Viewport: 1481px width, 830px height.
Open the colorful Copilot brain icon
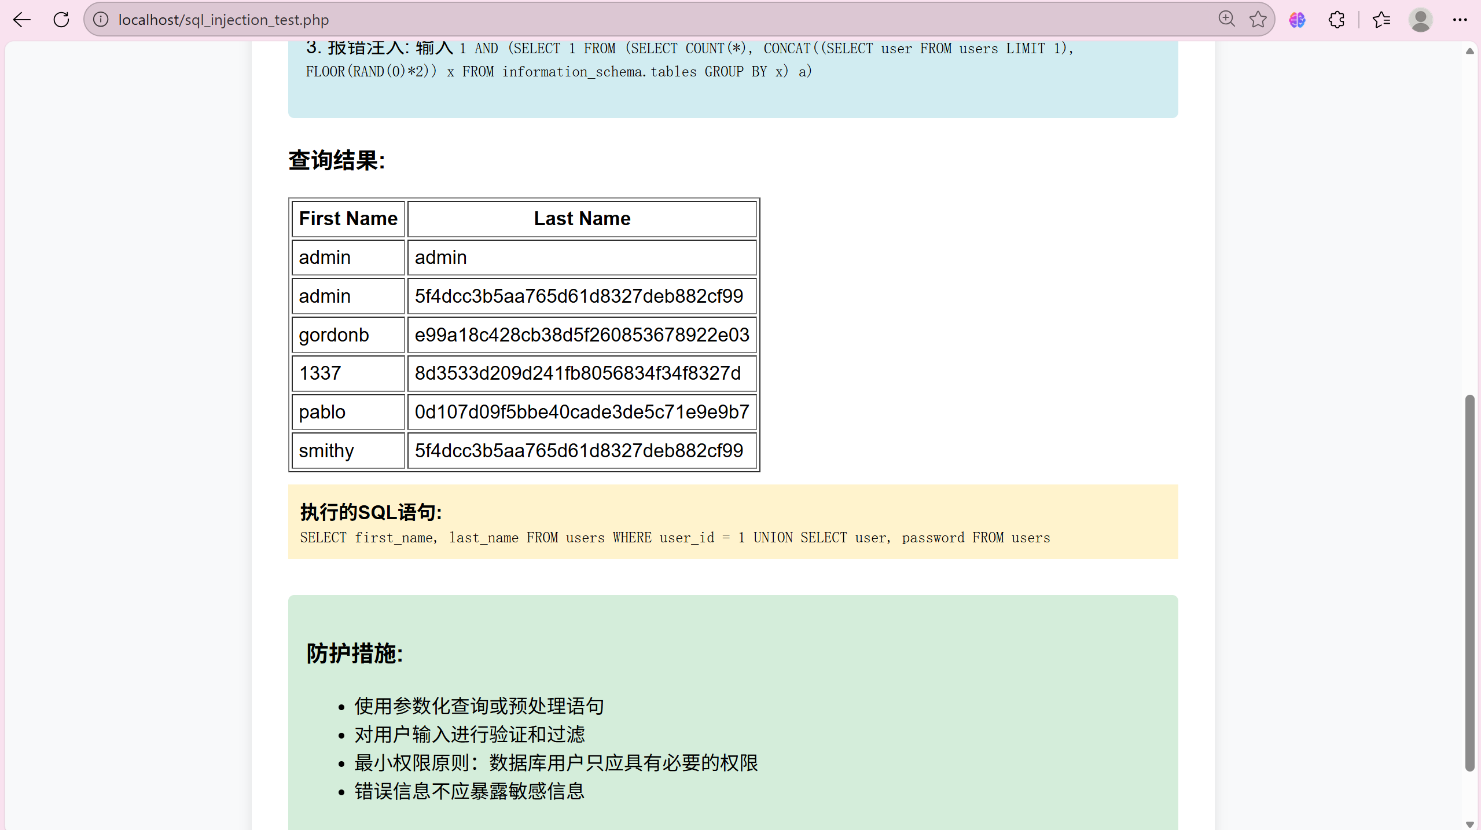point(1297,20)
